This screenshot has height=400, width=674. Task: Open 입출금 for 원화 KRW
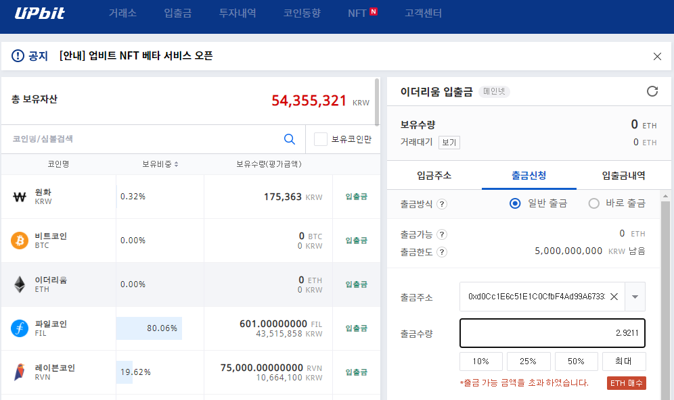(357, 197)
